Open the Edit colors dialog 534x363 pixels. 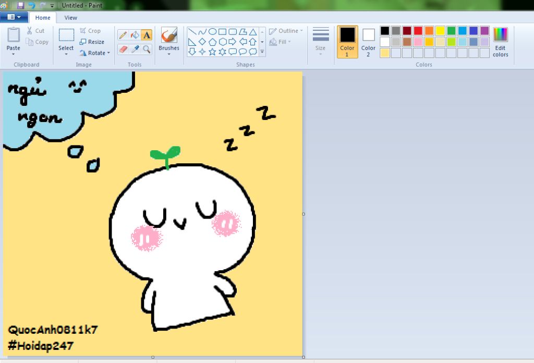point(500,42)
